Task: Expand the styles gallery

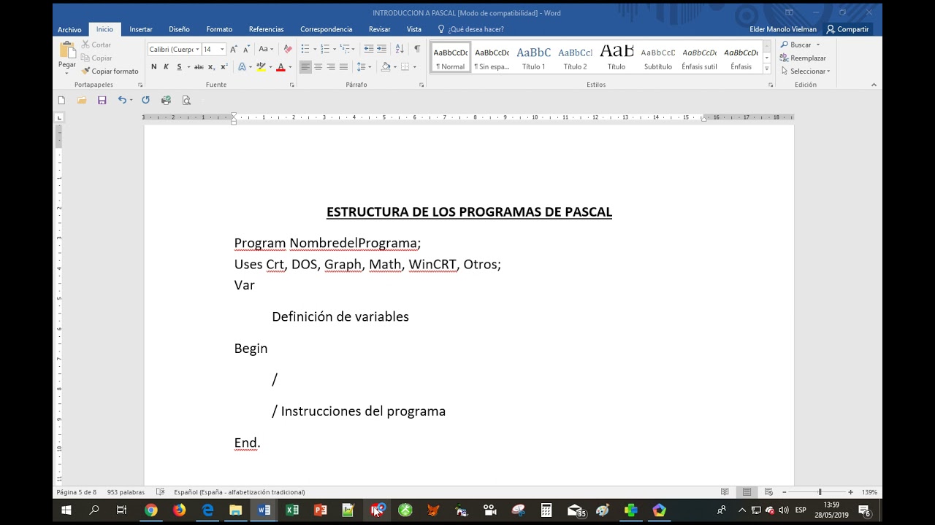Action: click(x=767, y=69)
